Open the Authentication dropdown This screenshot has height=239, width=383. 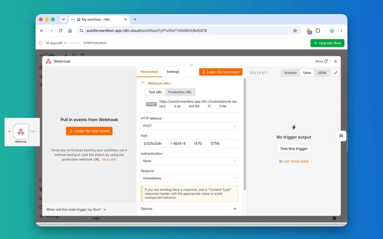click(190, 161)
